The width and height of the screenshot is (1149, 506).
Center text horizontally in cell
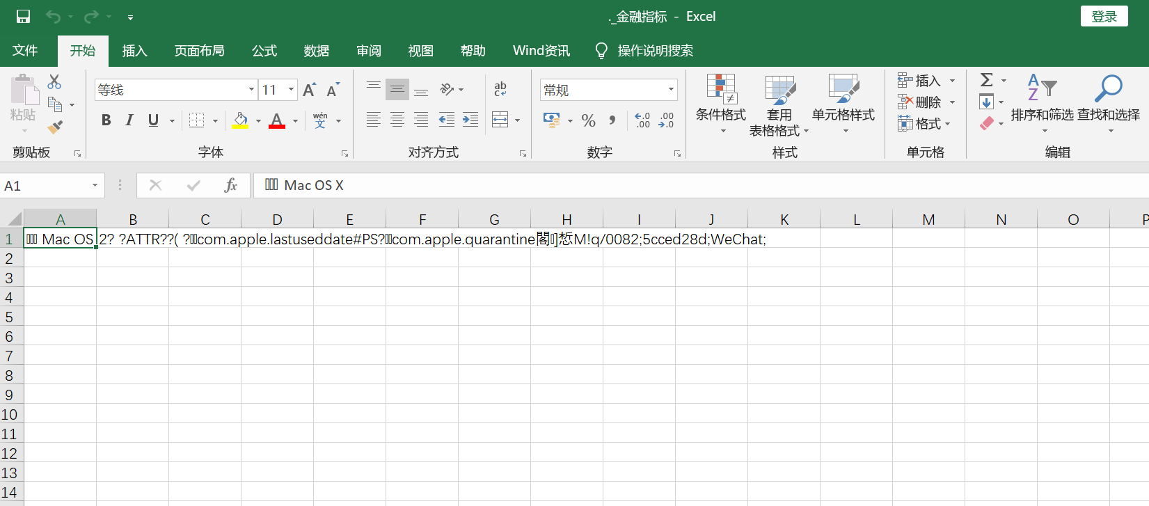[x=397, y=120]
